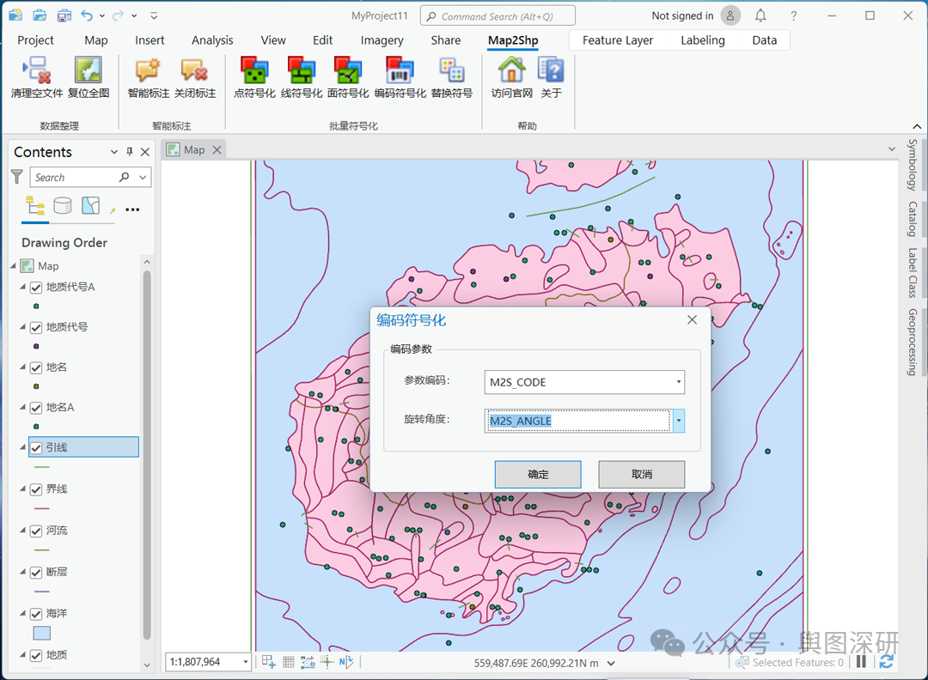Click the 复位全图 reset extent icon
Image resolution: width=928 pixels, height=680 pixels.
pos(88,70)
